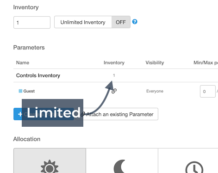This screenshot has height=173, width=218.
Task: Click Attach an existing Parameter button
Action: [117, 114]
